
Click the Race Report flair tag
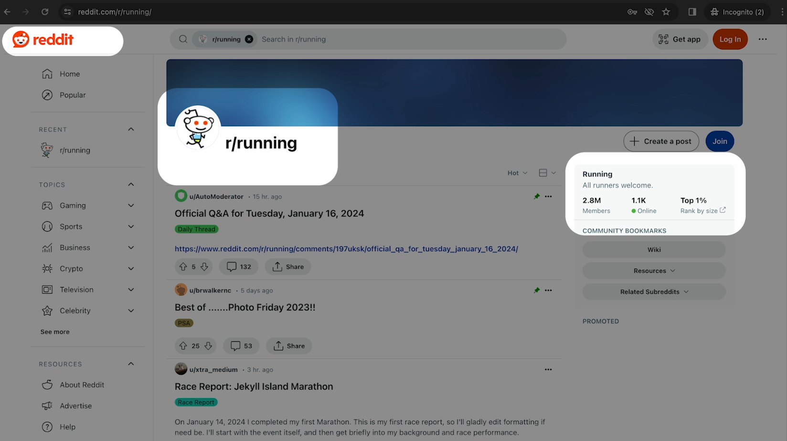pos(196,402)
